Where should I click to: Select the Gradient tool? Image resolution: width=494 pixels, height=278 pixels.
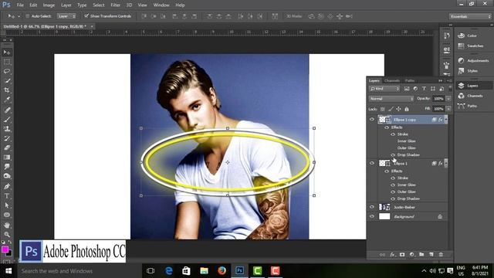(x=7, y=158)
